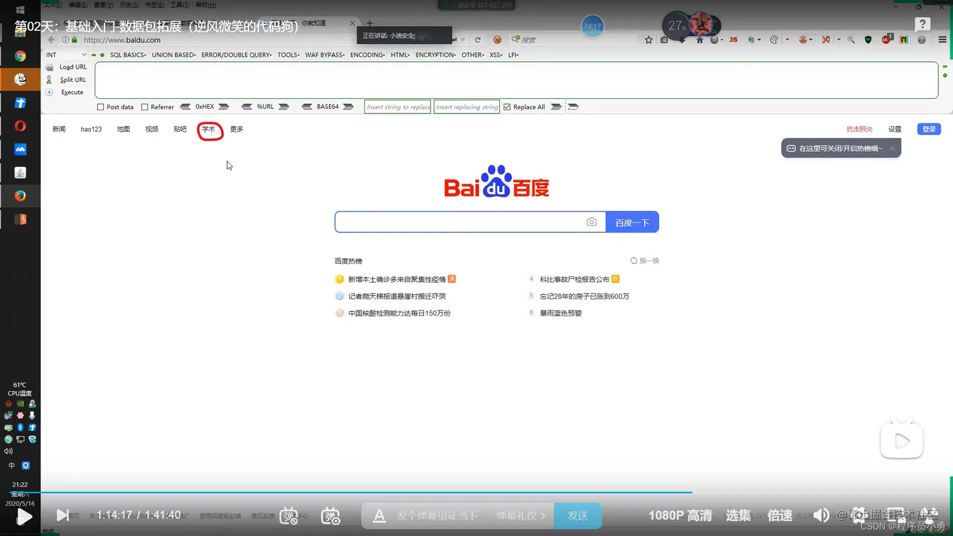Image resolution: width=953 pixels, height=536 pixels.
Task: Click the blue 登录 login button
Action: 929,129
